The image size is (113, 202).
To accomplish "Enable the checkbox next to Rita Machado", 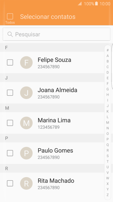I will coord(10,183).
